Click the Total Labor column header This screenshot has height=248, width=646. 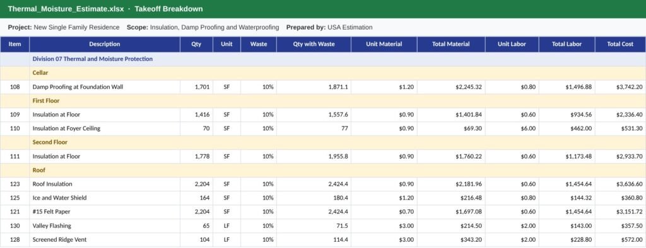pyautogui.click(x=567, y=45)
